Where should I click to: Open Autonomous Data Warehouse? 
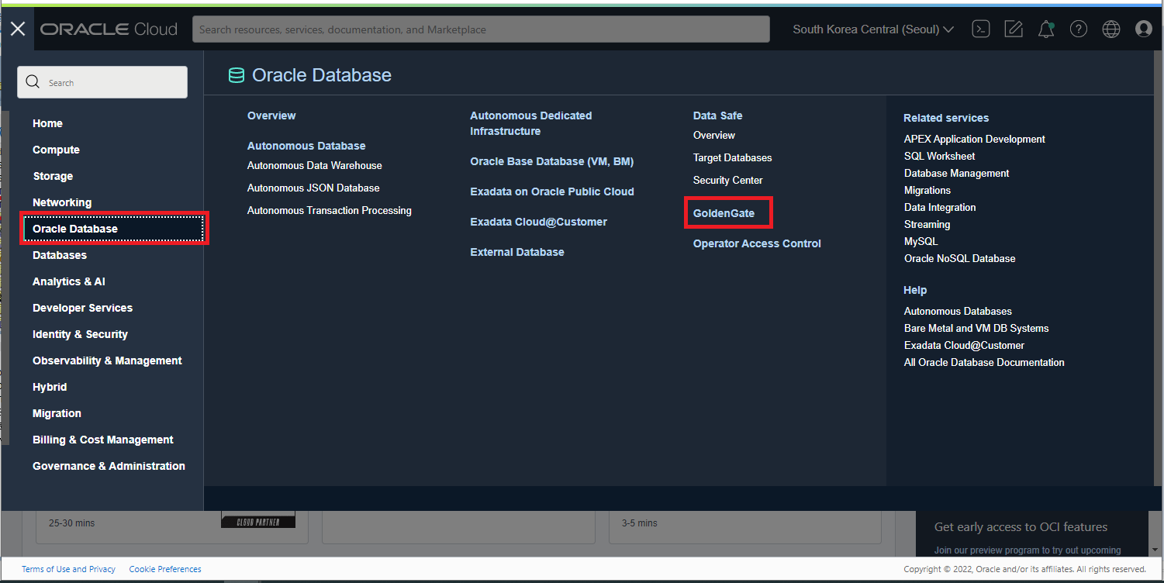(x=315, y=165)
